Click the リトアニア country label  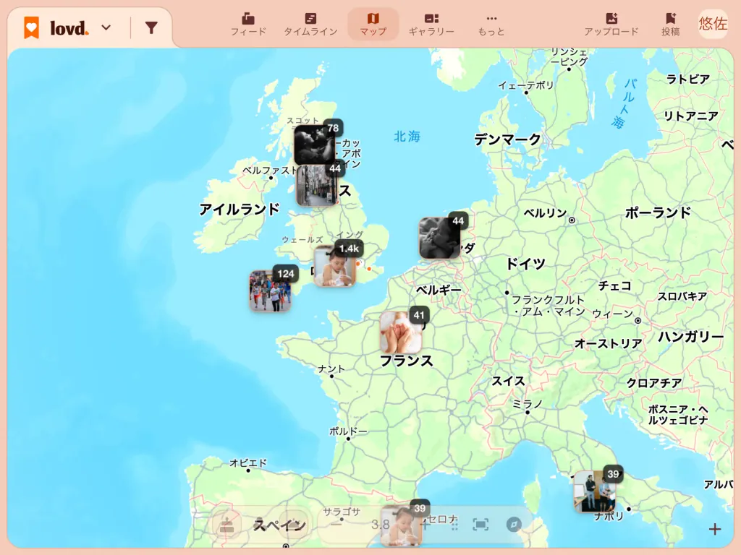coord(690,116)
